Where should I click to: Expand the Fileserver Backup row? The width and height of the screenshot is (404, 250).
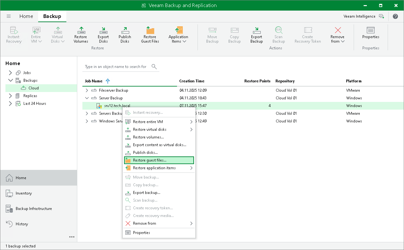[x=87, y=90]
